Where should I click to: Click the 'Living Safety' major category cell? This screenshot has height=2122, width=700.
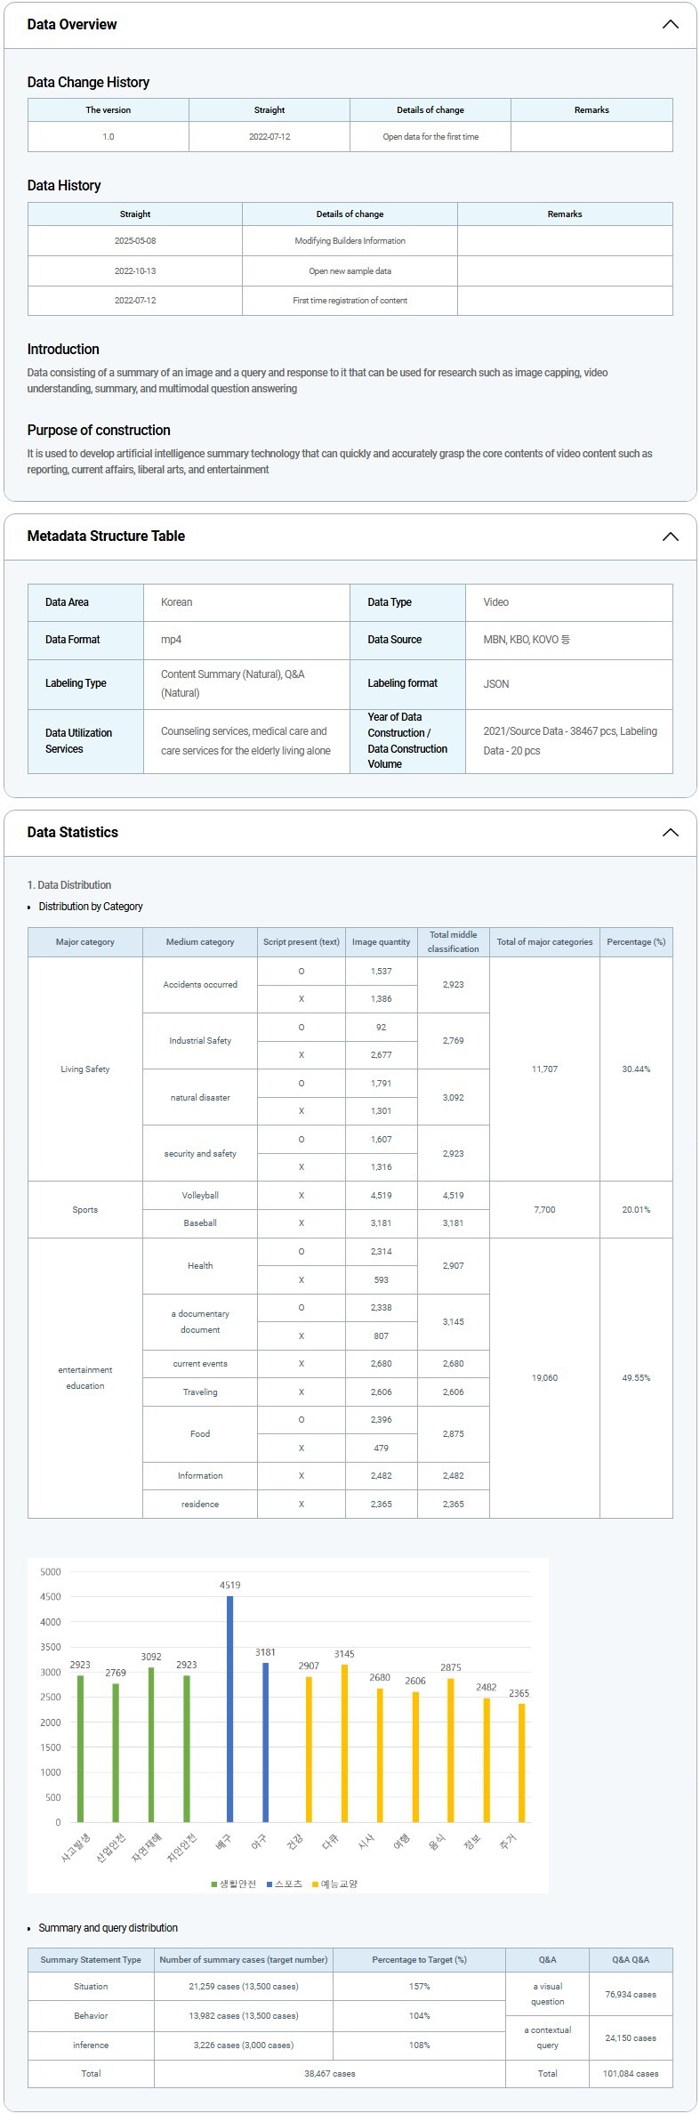coord(85,1069)
